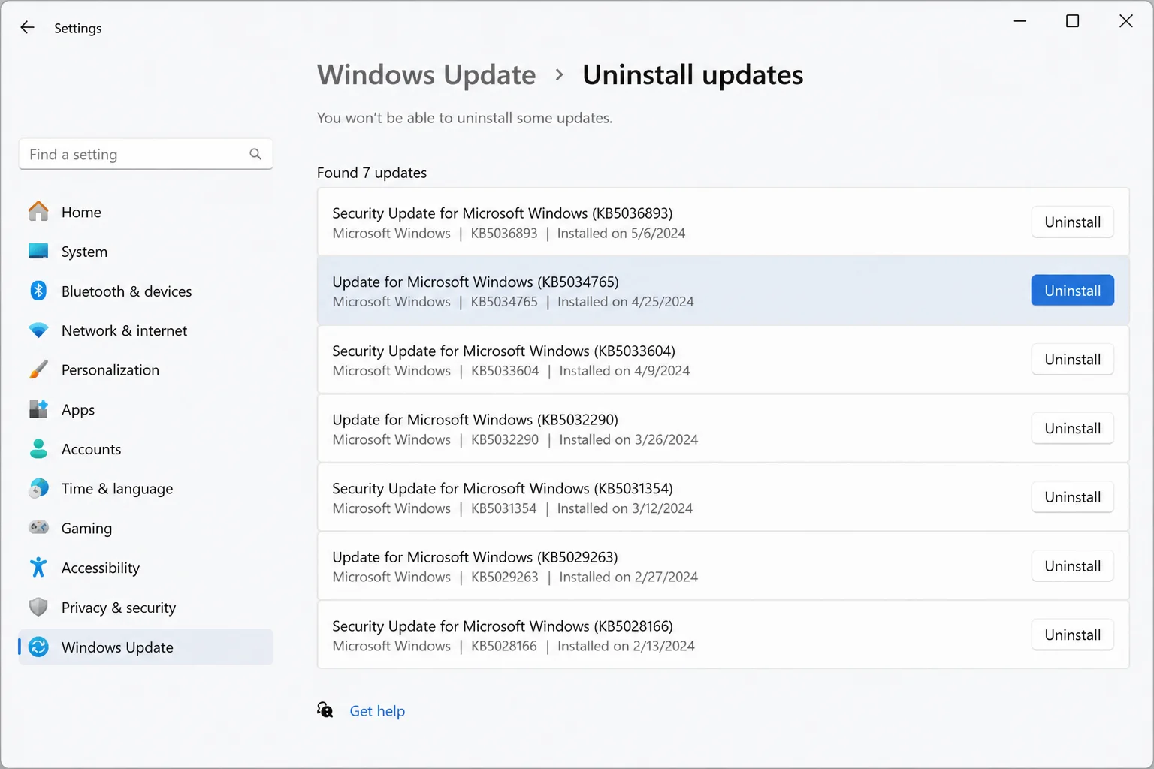Image resolution: width=1154 pixels, height=769 pixels.
Task: Click the Apps grid icon
Action: pyautogui.click(x=38, y=409)
